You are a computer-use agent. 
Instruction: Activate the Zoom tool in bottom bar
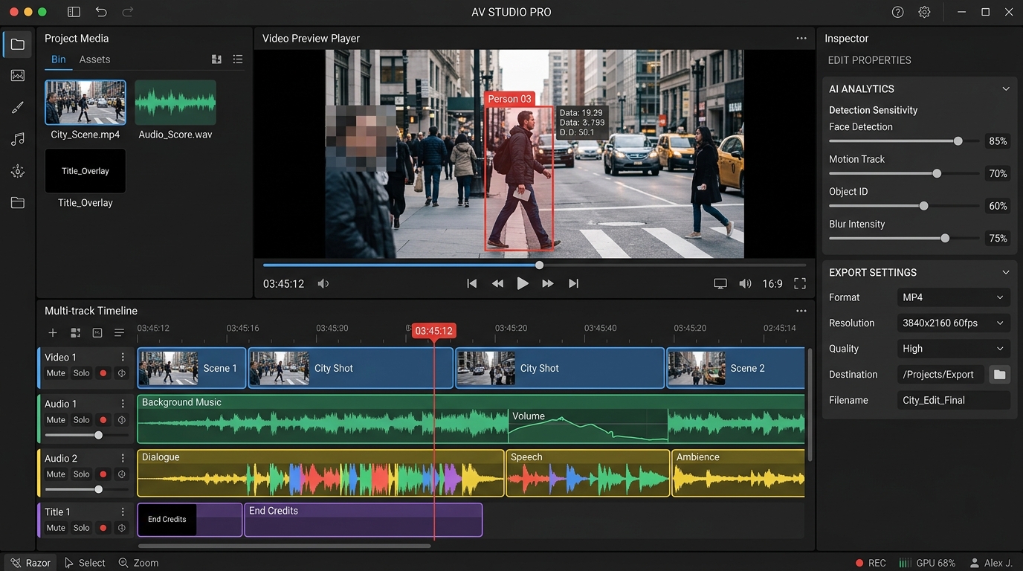pyautogui.click(x=138, y=563)
